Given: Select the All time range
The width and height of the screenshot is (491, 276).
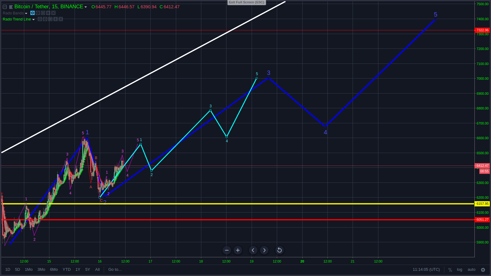Looking at the screenshot, I should point(97,270).
